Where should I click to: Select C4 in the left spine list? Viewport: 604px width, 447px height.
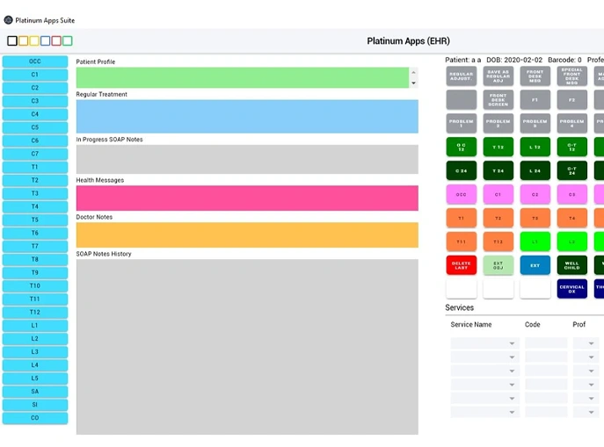pyautogui.click(x=35, y=114)
